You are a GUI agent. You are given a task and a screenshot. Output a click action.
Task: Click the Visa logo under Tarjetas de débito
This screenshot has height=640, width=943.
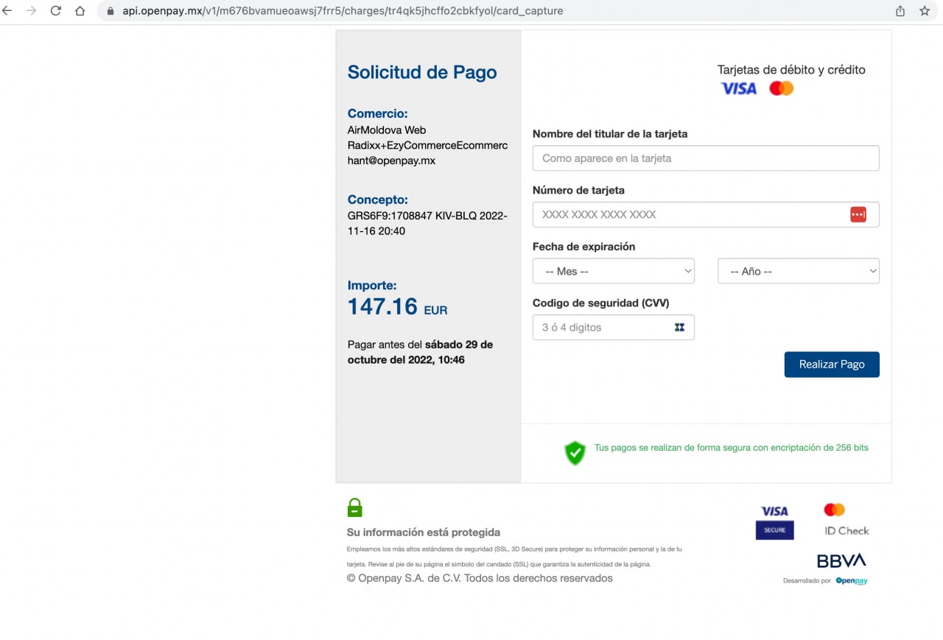(738, 88)
